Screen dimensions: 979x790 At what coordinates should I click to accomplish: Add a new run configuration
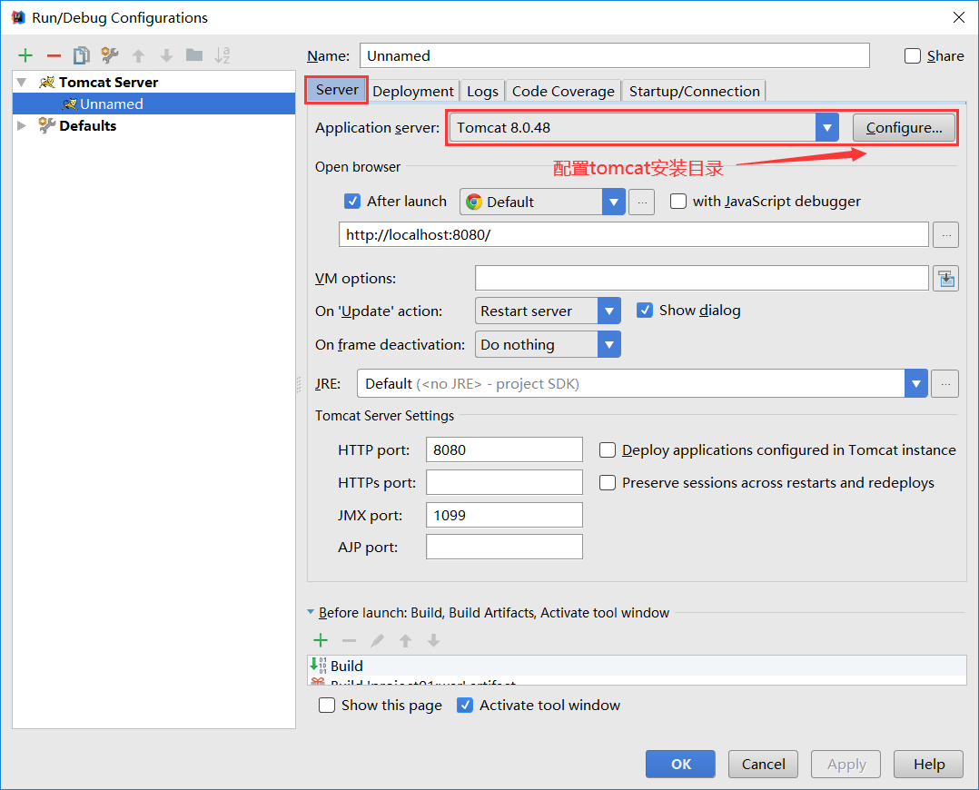25,55
